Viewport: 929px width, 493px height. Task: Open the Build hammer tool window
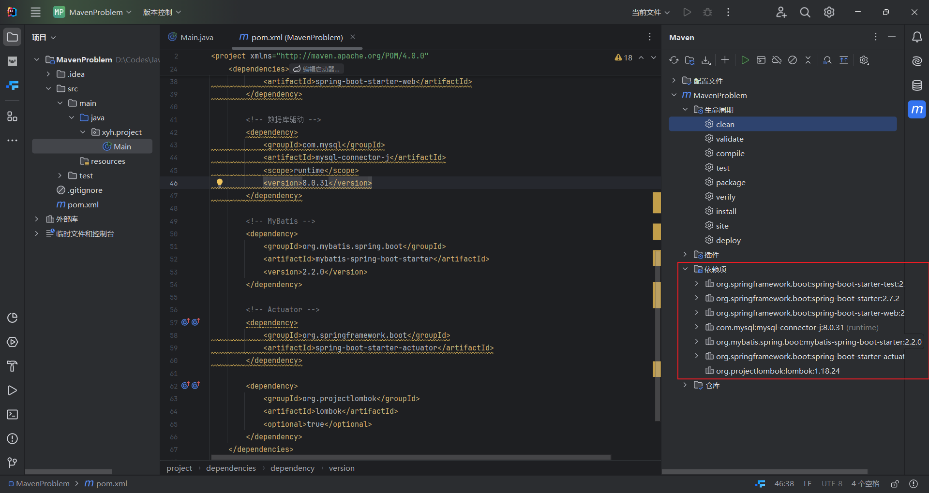(13, 366)
